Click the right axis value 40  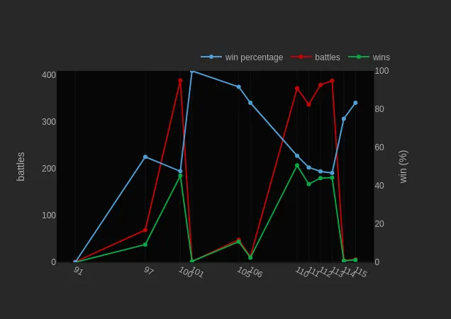tap(379, 186)
